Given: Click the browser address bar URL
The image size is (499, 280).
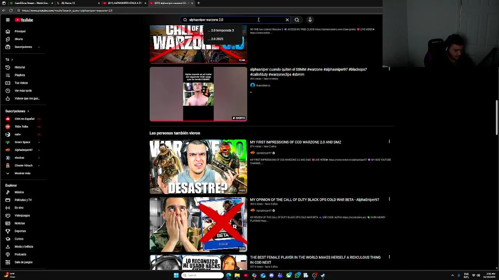Looking at the screenshot, I should [67, 10].
